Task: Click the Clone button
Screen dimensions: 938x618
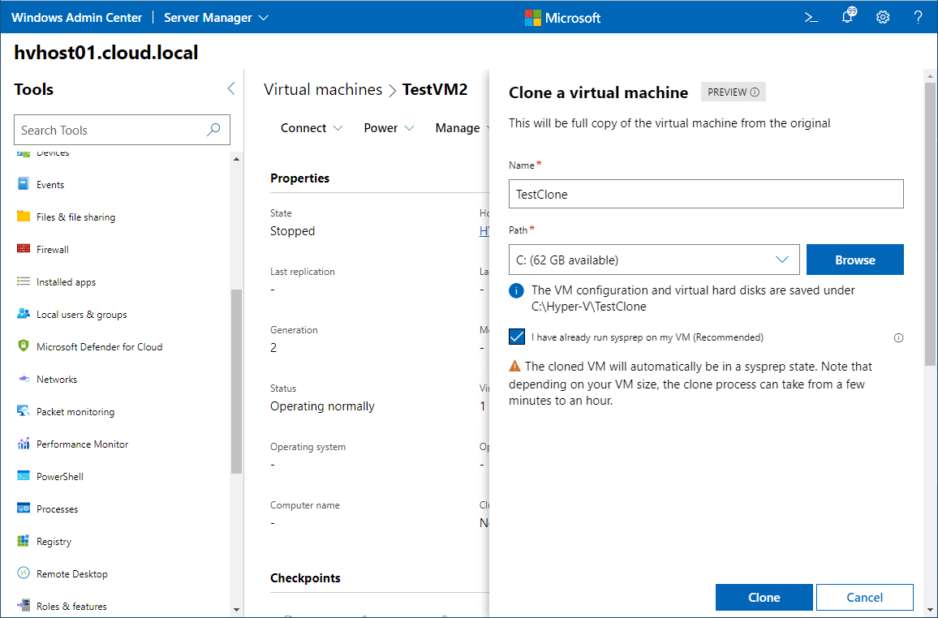Action: pyautogui.click(x=764, y=597)
